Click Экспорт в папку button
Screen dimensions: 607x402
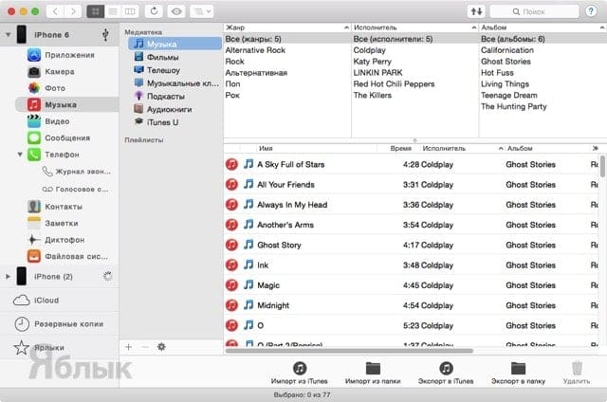click(x=518, y=374)
